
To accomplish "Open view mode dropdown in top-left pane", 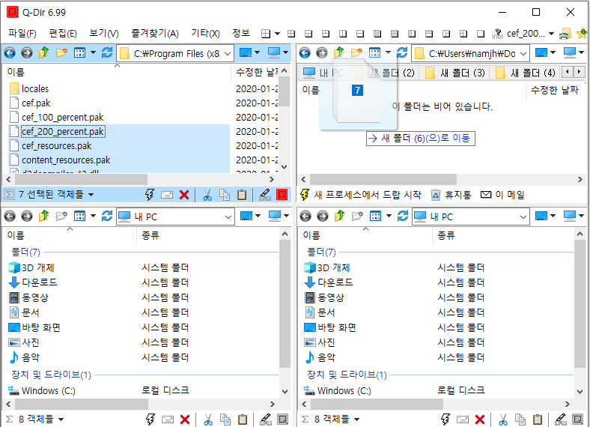I will (93, 53).
